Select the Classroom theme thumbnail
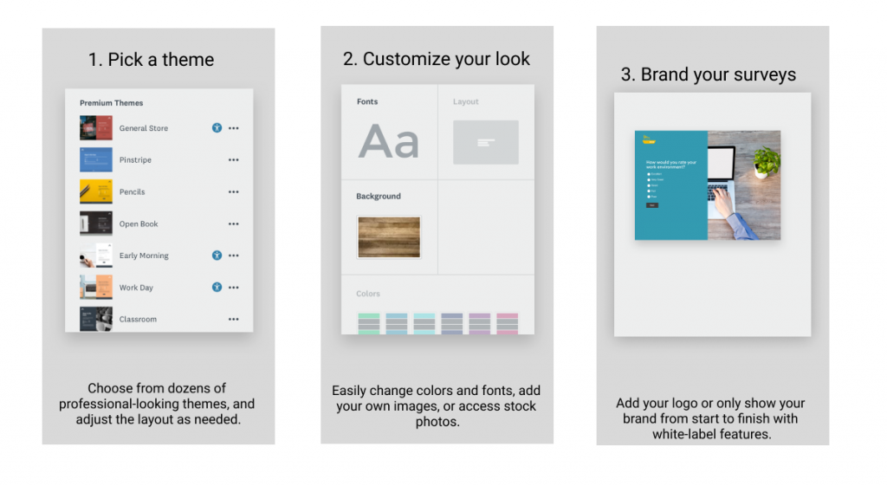This screenshot has width=887, height=486. tap(96, 319)
